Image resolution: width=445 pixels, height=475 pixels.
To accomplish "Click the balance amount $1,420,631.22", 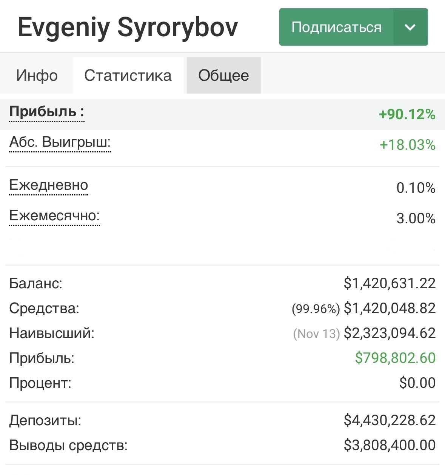I will click(x=390, y=283).
